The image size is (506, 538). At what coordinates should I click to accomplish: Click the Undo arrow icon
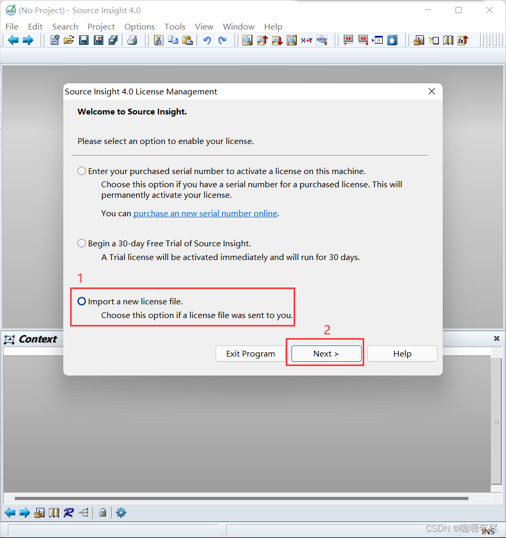pyautogui.click(x=207, y=40)
